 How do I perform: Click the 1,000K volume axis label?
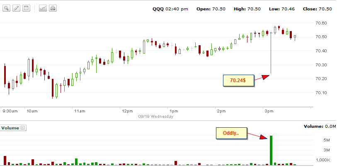point(322,160)
